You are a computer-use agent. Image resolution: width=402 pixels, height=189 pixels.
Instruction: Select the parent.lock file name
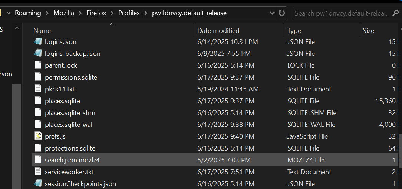61,65
